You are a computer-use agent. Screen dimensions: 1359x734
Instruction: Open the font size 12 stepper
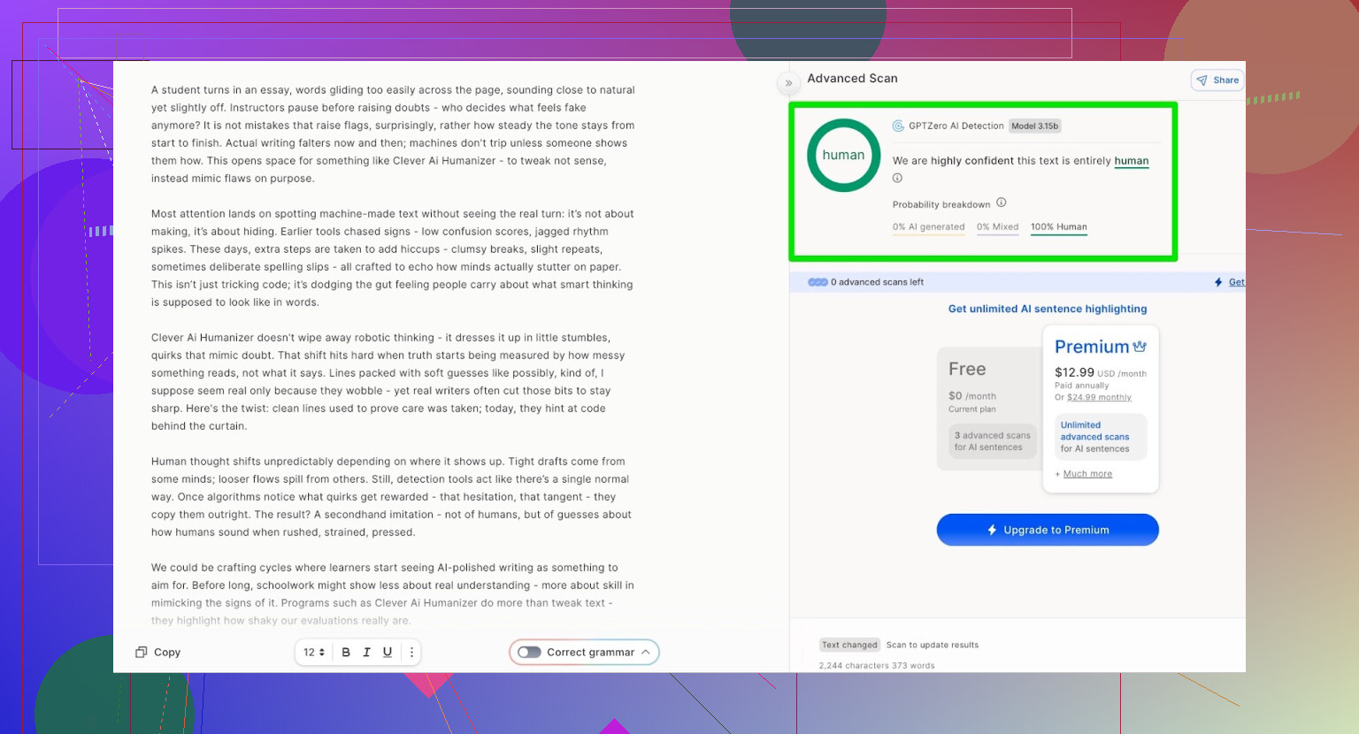coord(314,653)
